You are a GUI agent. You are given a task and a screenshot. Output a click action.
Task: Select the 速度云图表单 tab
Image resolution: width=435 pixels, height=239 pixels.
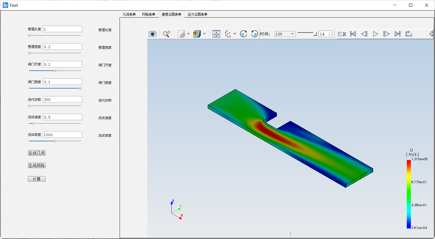(171, 14)
